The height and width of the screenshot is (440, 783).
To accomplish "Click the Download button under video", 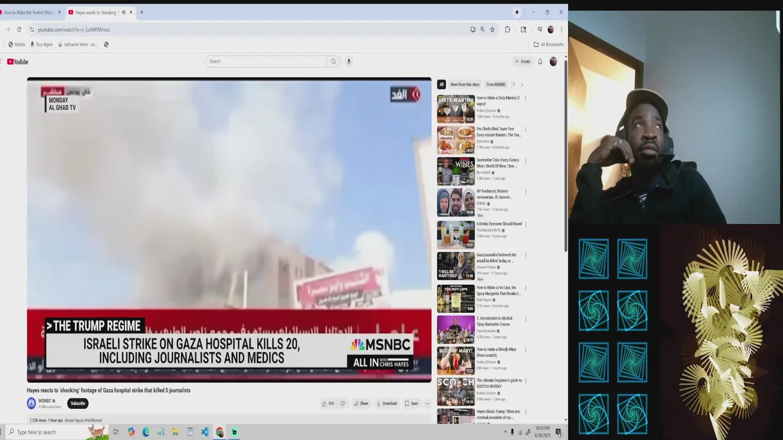I will (387, 403).
